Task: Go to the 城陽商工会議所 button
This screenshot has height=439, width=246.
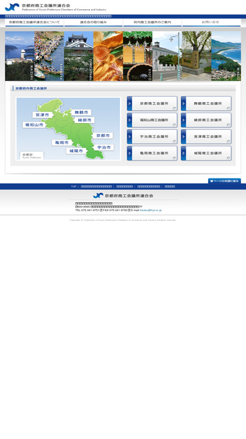Action: click(x=206, y=153)
